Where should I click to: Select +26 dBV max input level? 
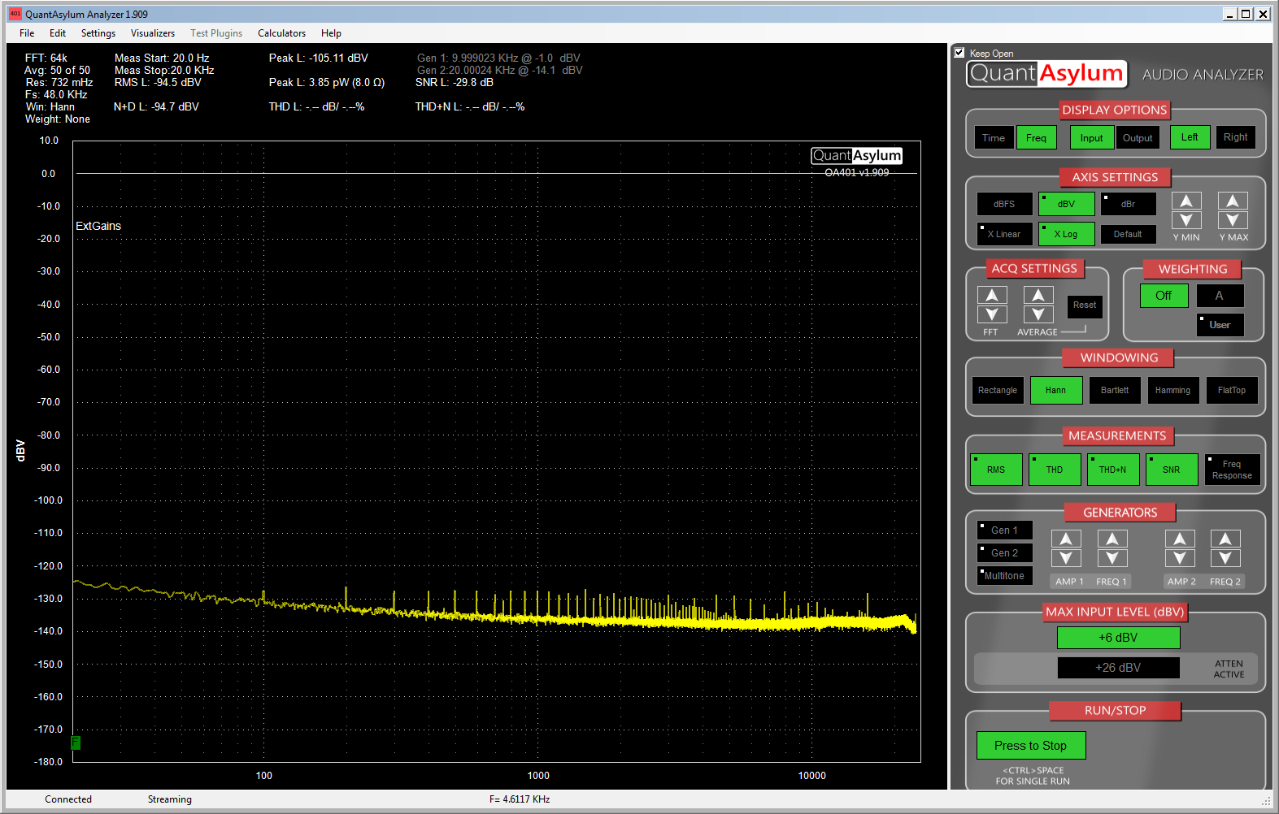(x=1119, y=668)
